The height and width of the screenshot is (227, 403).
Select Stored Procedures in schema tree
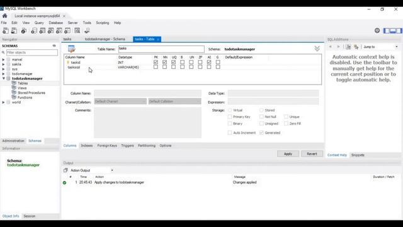coord(31,93)
